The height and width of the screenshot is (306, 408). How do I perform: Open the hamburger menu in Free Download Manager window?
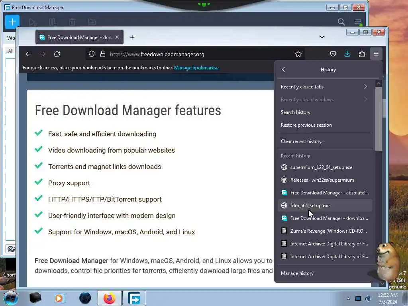point(358,22)
